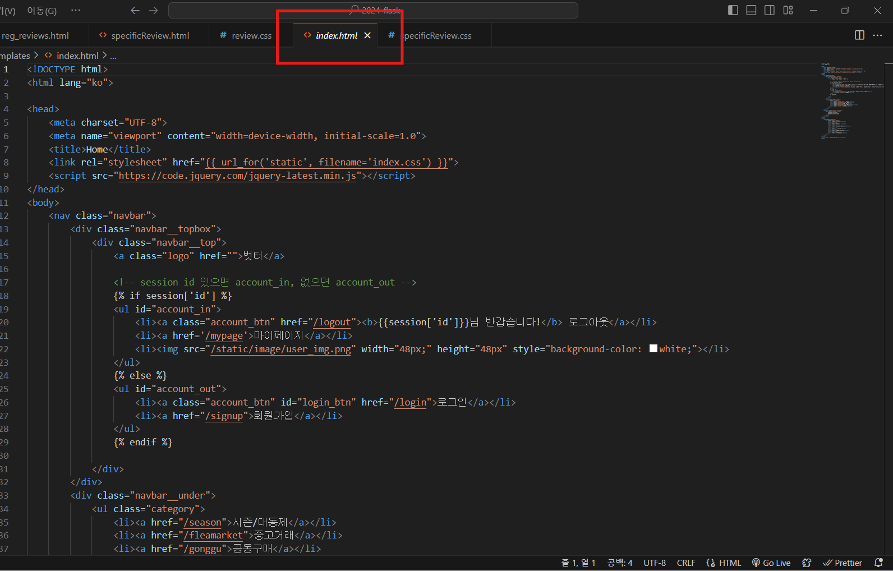Click the nav class="navbar" line
The width and height of the screenshot is (893, 571).
tap(103, 215)
